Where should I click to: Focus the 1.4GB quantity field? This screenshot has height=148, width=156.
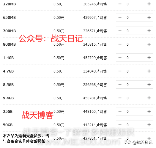pyautogui.click(x=135, y=58)
